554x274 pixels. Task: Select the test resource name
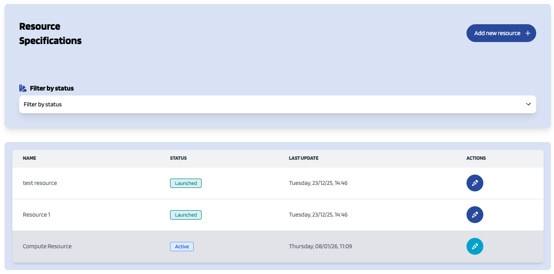click(x=40, y=183)
